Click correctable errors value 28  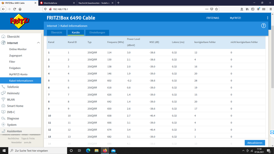click(196, 81)
